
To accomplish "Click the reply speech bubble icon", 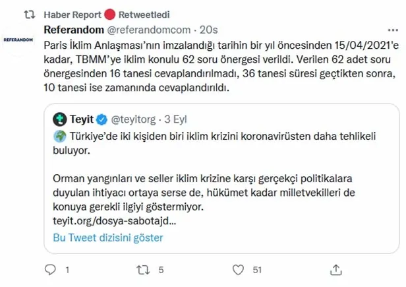I will (50, 269).
